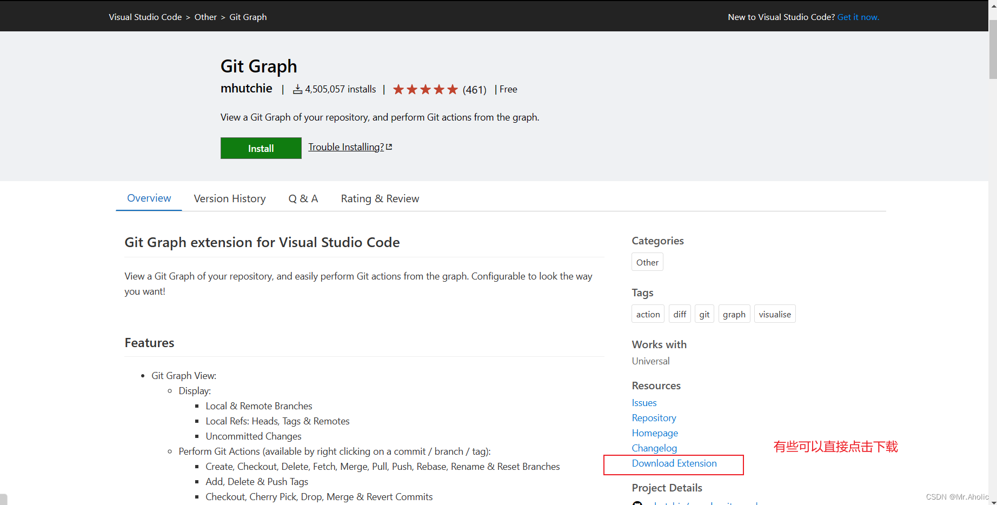
Task: Click the scrollbar down arrow
Action: click(x=993, y=502)
